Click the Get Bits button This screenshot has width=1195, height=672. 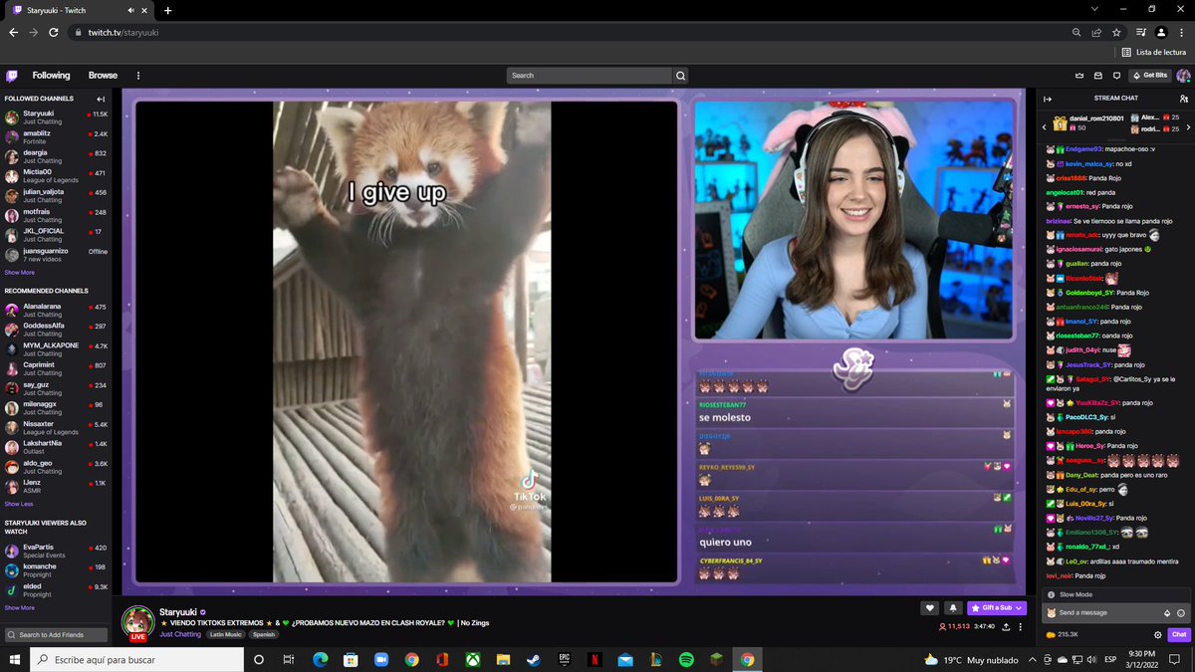[x=1150, y=76]
